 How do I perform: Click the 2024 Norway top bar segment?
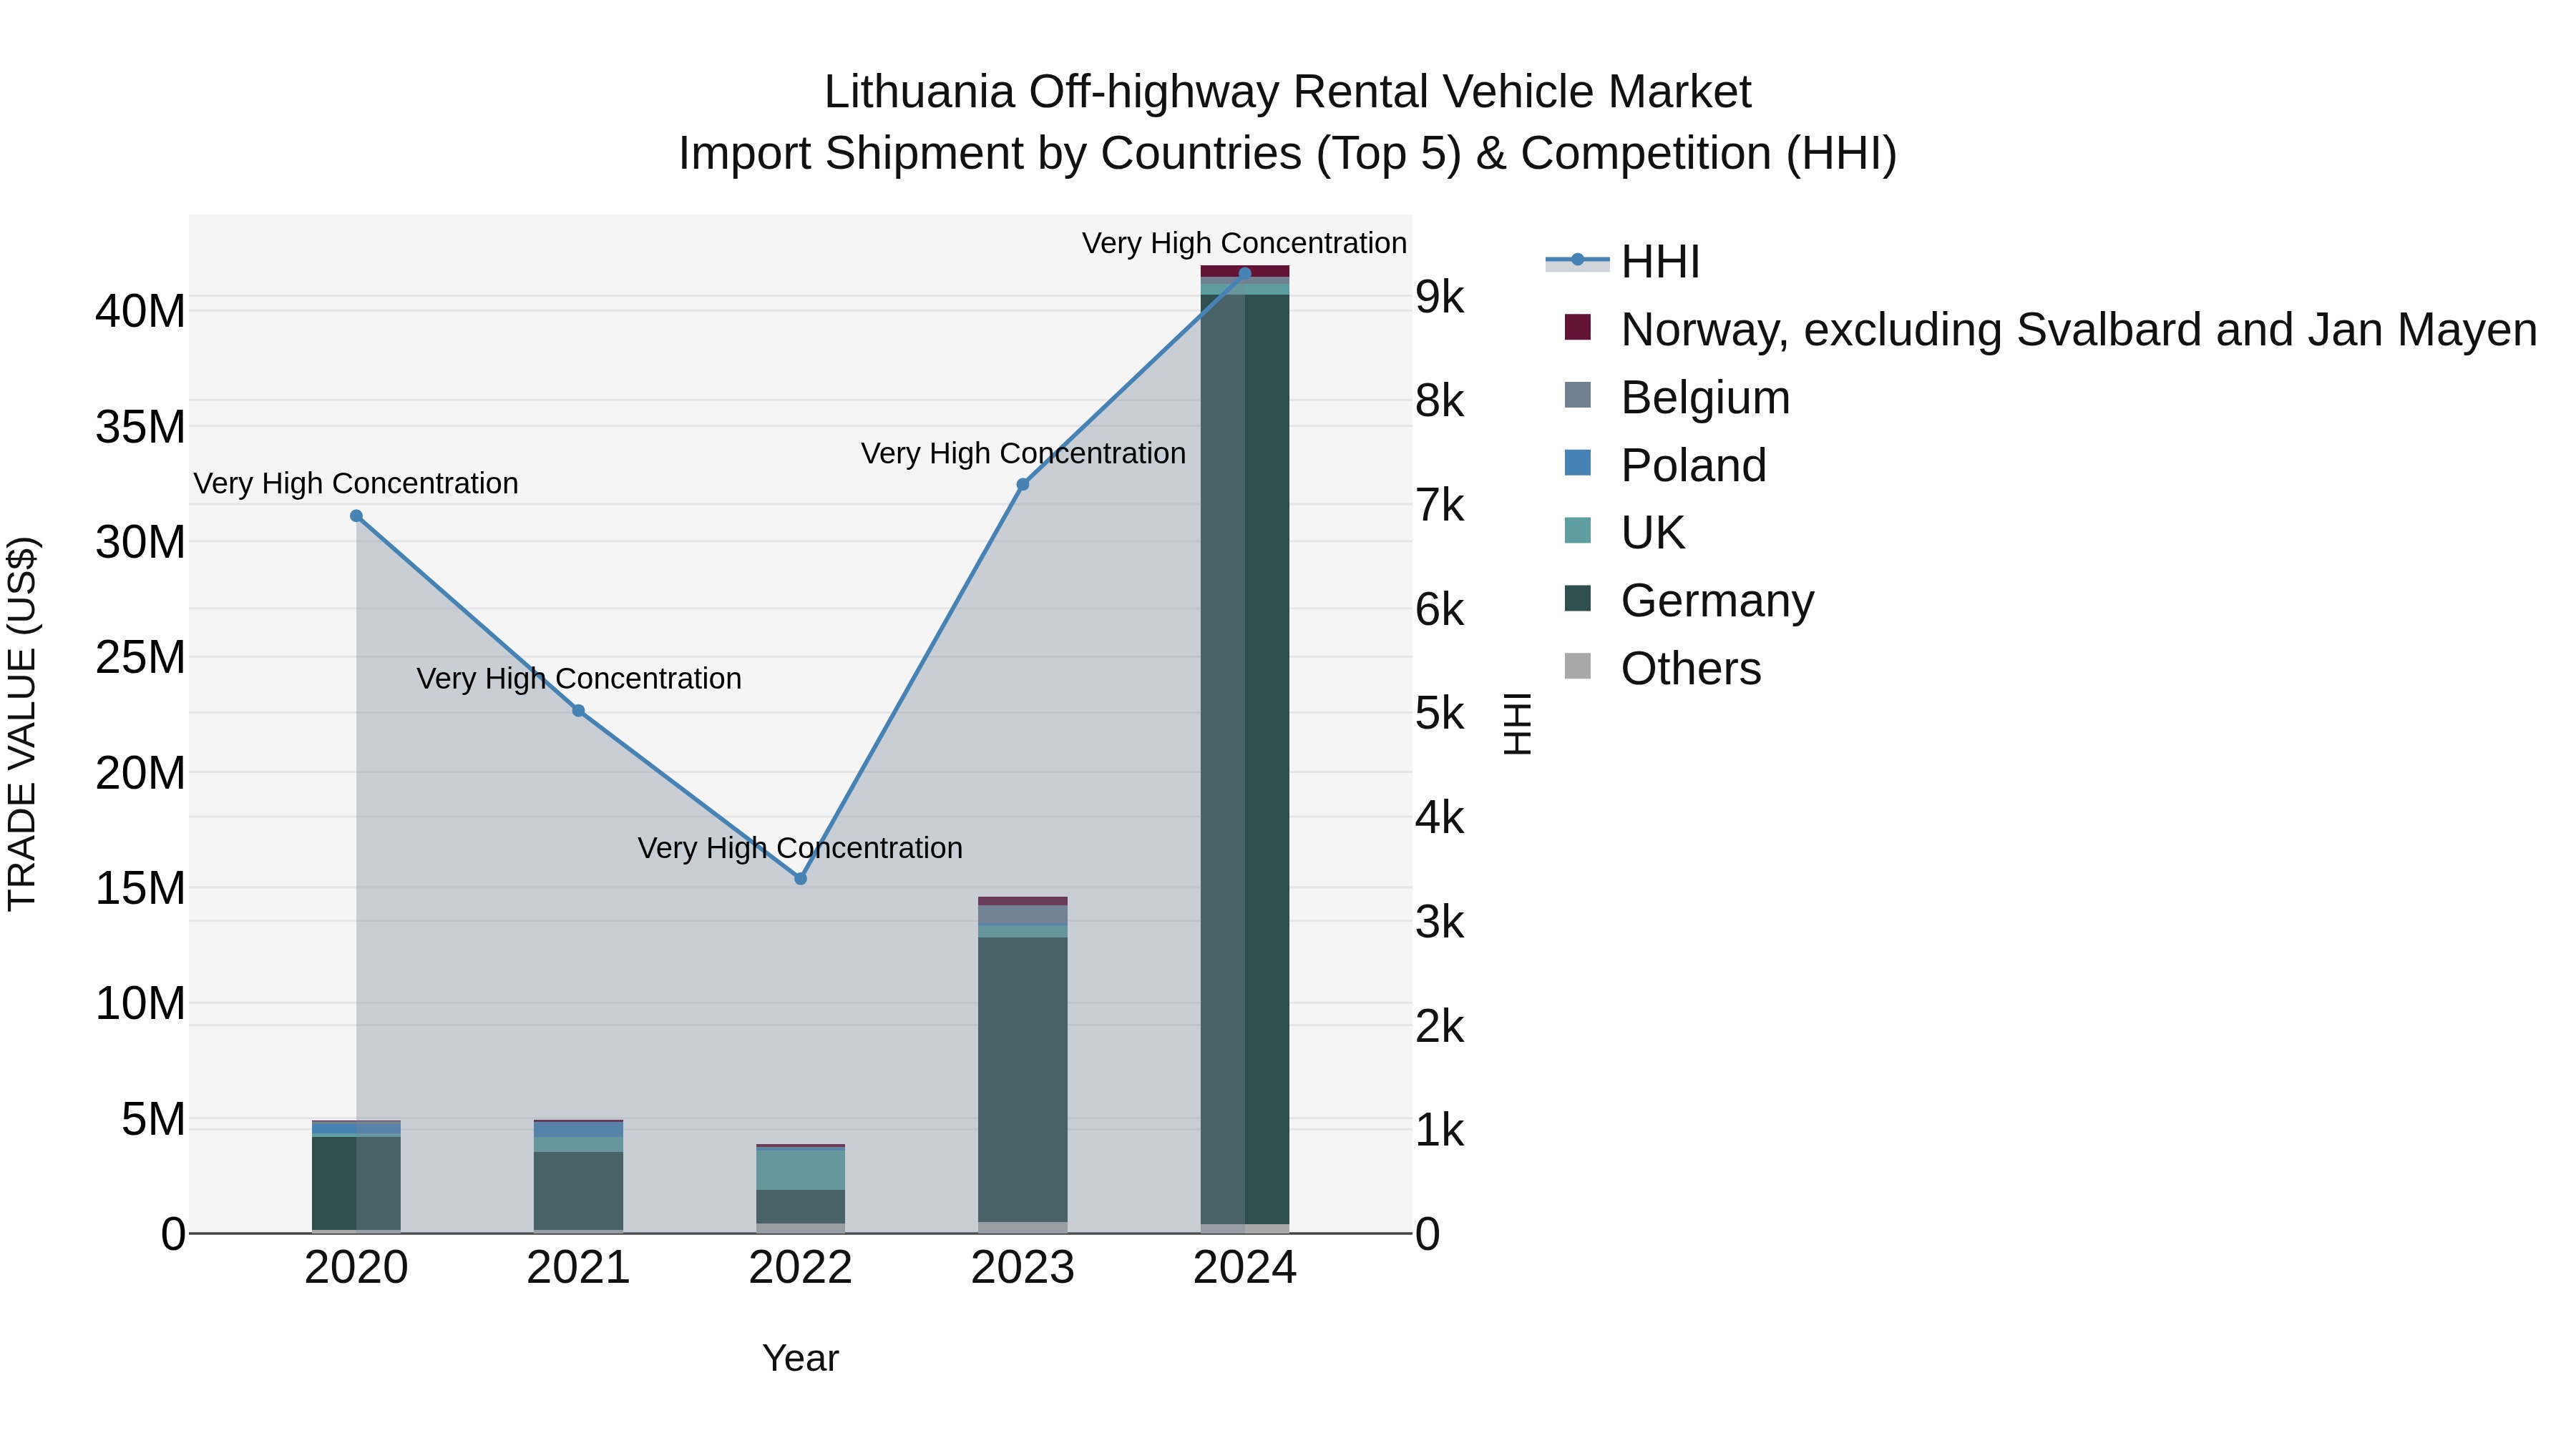pos(1245,271)
